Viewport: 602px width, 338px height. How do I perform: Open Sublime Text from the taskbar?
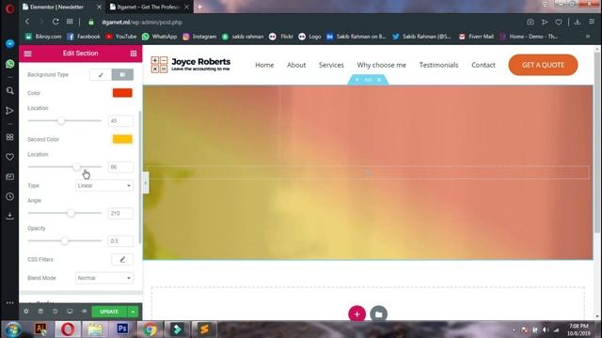click(204, 329)
